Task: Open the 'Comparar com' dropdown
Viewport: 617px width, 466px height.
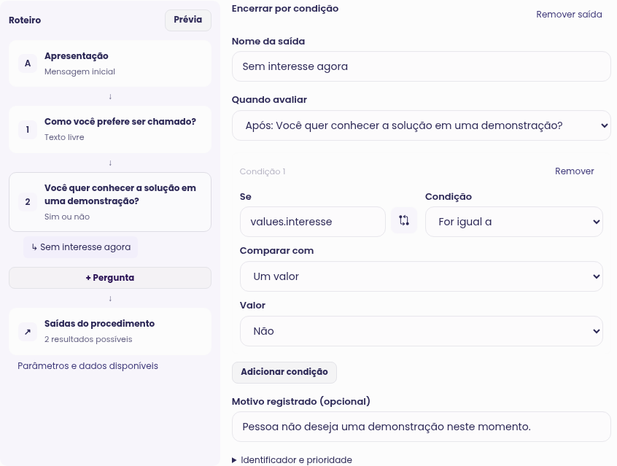Action: 422,276
